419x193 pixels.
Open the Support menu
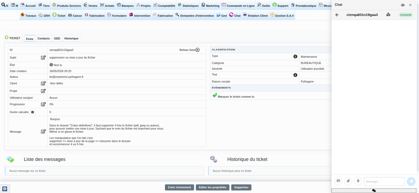tap(280, 5)
